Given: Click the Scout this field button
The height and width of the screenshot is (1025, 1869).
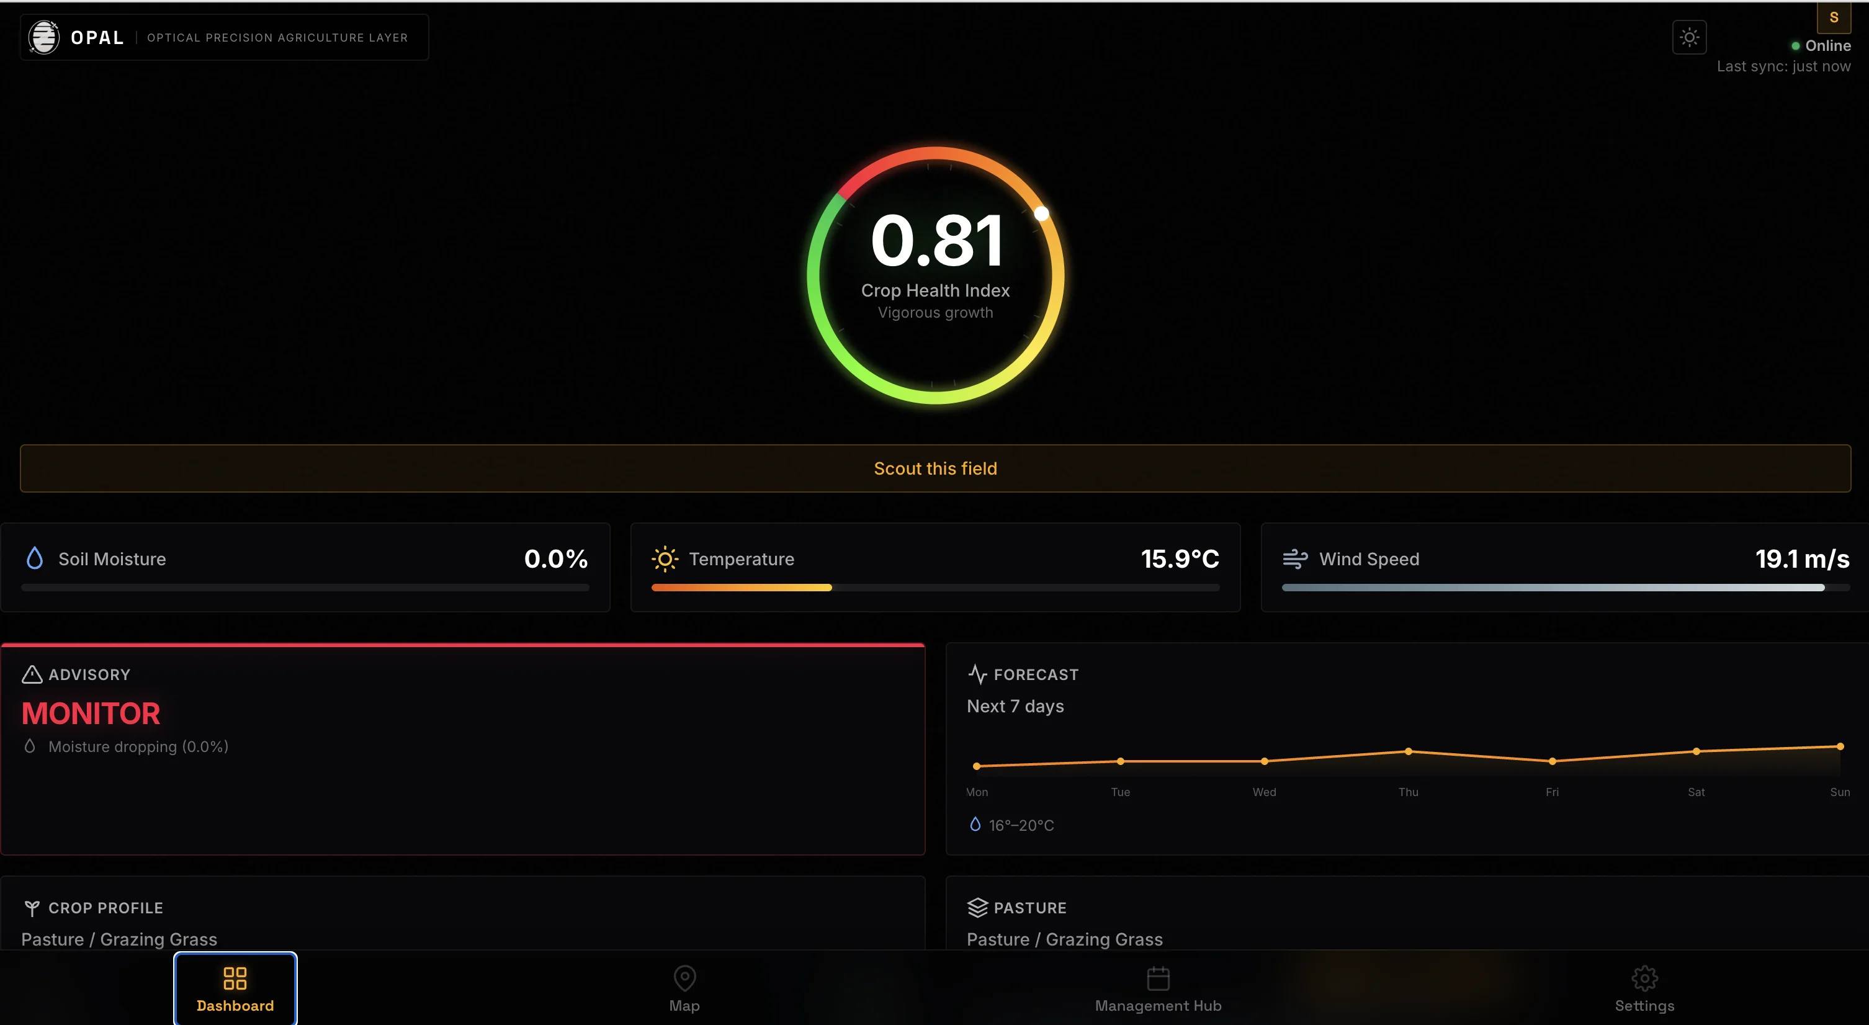Looking at the screenshot, I should pyautogui.click(x=935, y=468).
